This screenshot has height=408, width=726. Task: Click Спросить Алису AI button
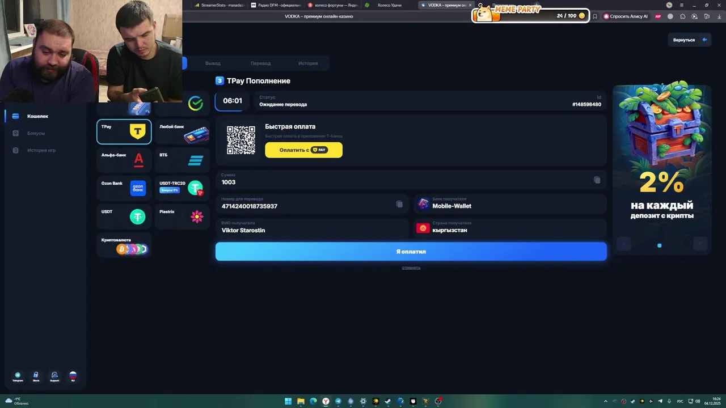click(x=626, y=16)
